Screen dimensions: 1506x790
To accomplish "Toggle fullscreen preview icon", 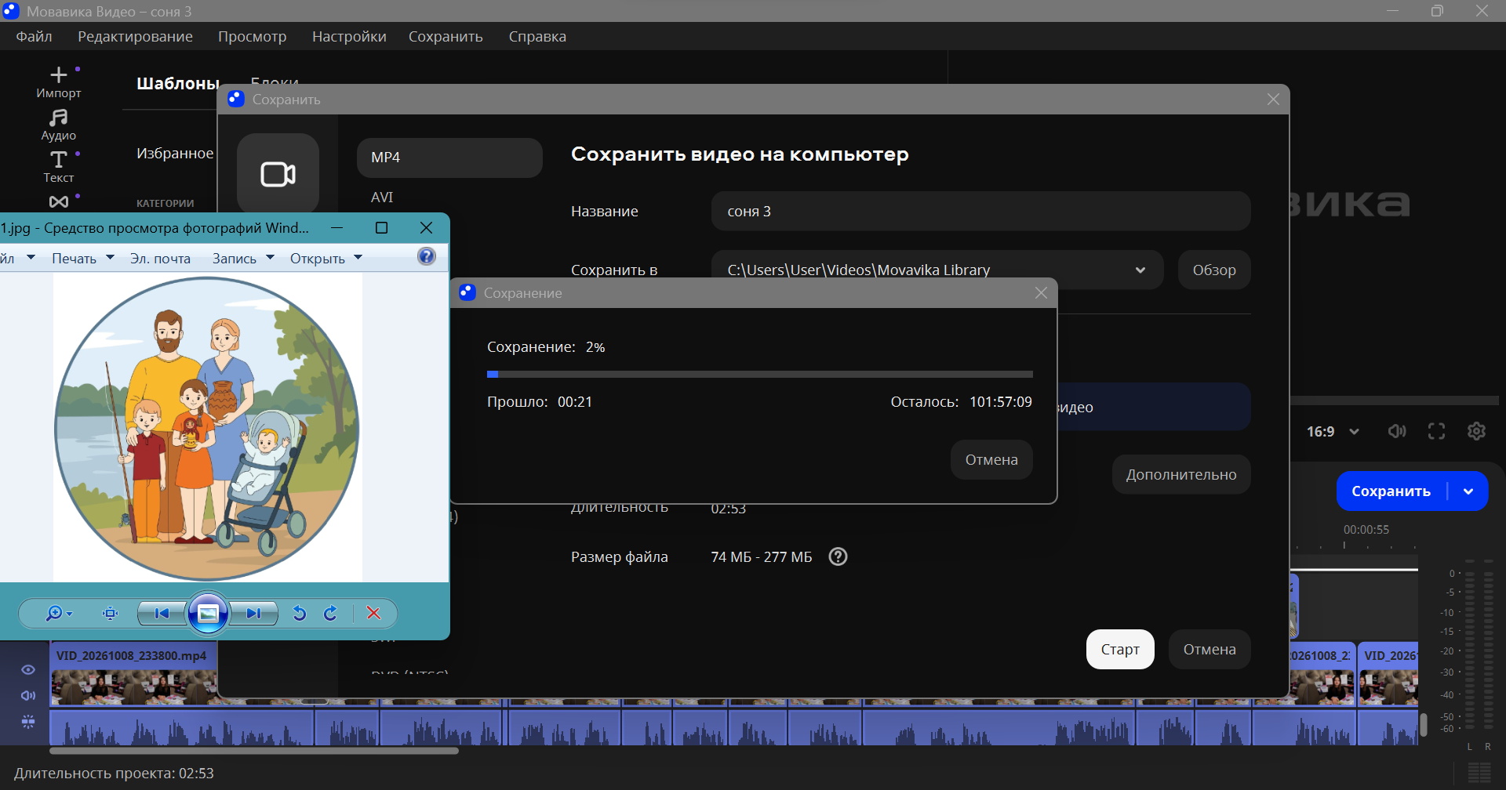I will (x=1436, y=431).
